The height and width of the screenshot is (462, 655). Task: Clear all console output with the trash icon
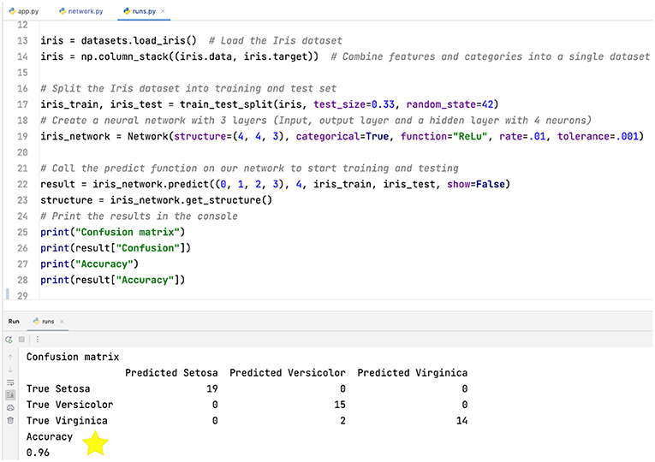[x=10, y=420]
